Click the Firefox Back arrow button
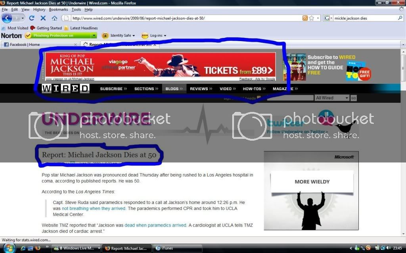The image size is (406, 253). pyautogui.click(x=7, y=18)
